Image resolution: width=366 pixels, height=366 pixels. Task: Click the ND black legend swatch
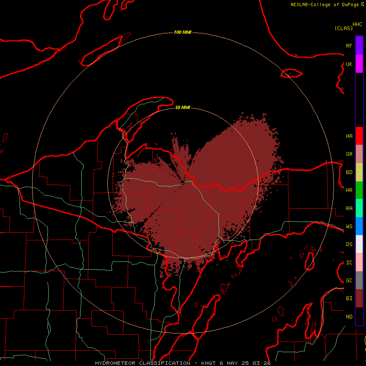[x=359, y=316]
